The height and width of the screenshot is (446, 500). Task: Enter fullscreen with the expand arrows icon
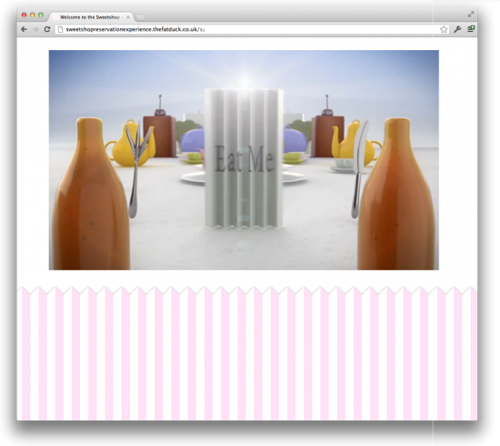pyautogui.click(x=471, y=15)
